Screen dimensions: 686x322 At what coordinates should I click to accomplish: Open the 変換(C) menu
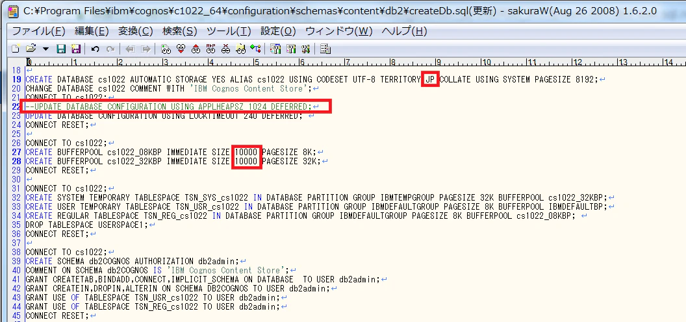(x=136, y=31)
